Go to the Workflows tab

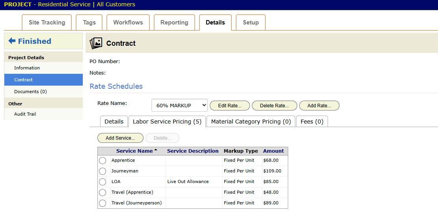click(x=128, y=22)
